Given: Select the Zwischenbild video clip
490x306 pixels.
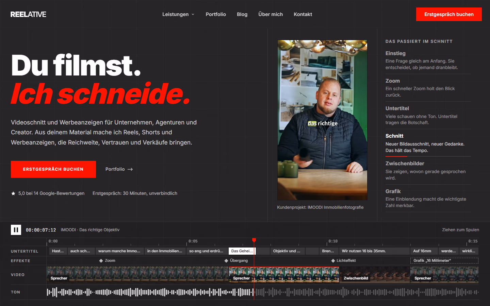Looking at the screenshot, I should click(375, 275).
